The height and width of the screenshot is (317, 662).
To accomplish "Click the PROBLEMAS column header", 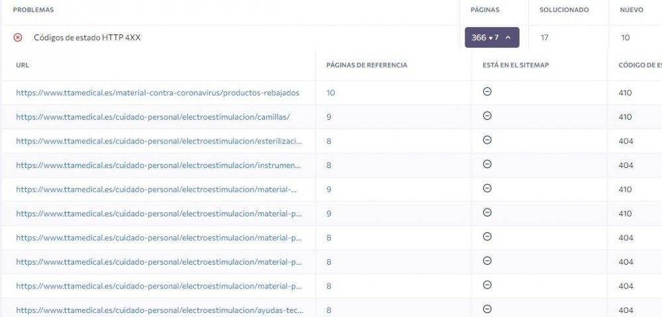I will 33,10.
